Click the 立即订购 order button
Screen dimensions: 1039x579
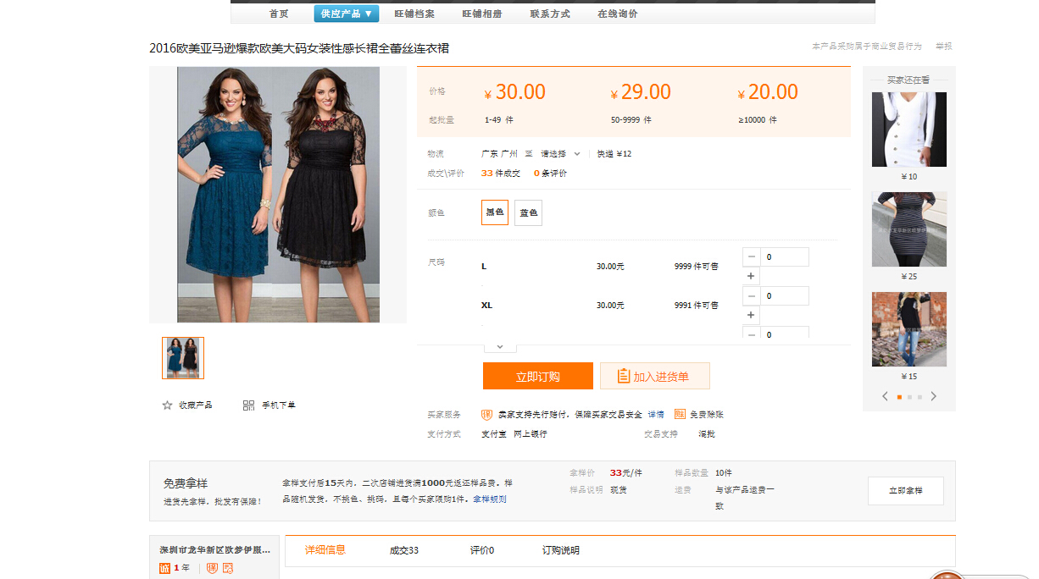[537, 377]
